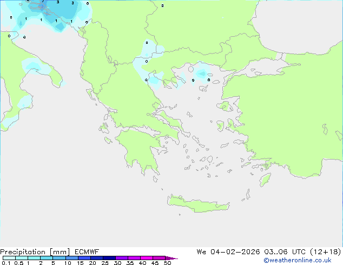Select the 1–2 mm legend color swatch

(x=34, y=258)
